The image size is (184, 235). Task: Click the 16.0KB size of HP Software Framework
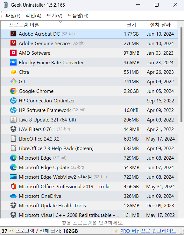tap(131, 110)
